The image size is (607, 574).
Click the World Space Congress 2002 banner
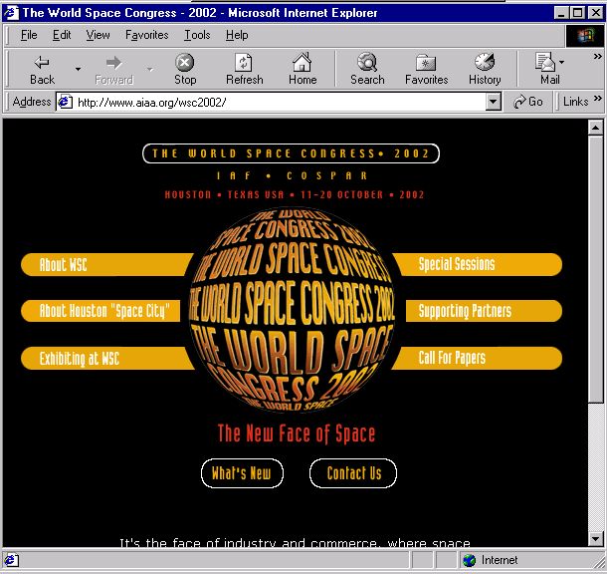click(x=292, y=153)
